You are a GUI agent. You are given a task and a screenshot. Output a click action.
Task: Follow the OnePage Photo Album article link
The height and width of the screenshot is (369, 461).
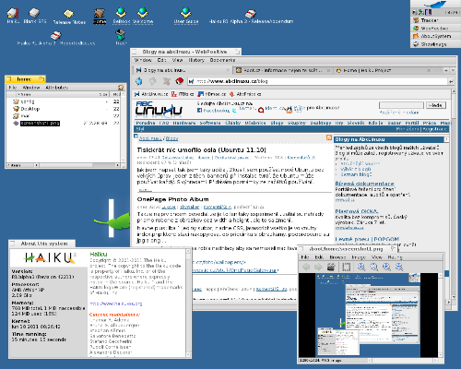pos(172,199)
